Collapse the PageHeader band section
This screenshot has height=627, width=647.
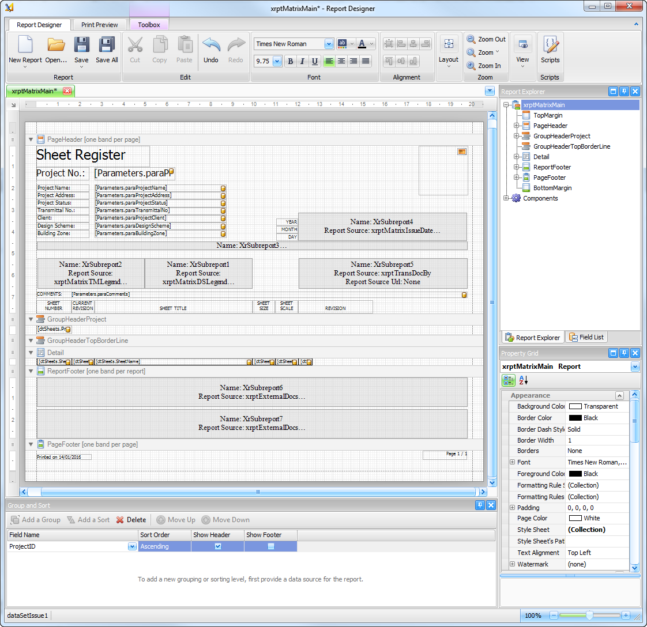(x=31, y=139)
